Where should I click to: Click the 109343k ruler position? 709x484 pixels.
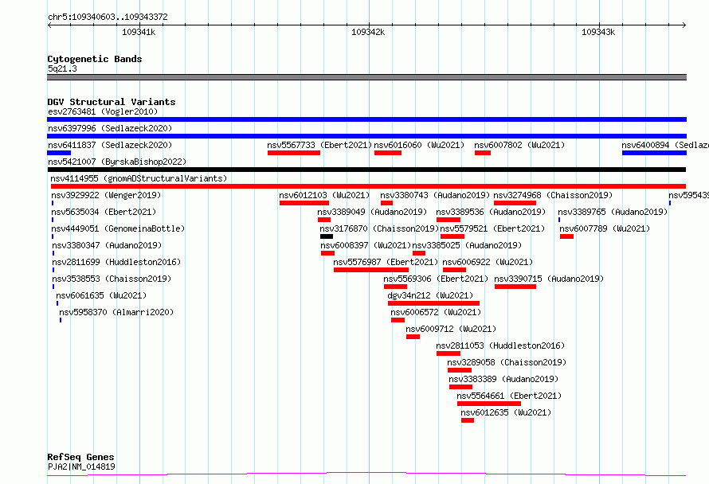coord(598,32)
